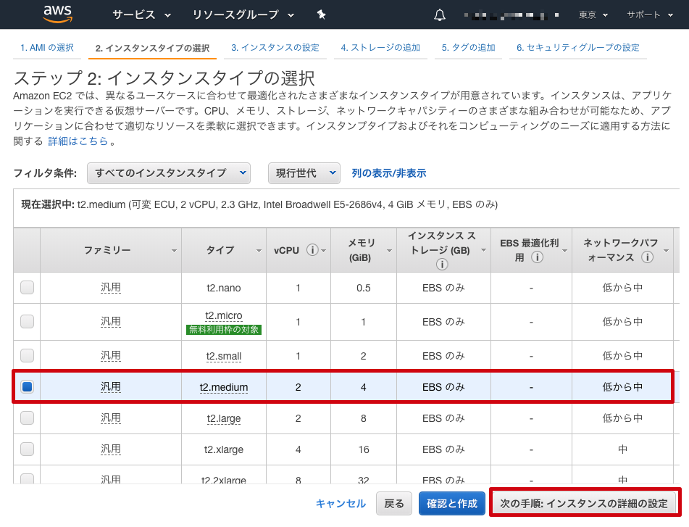This screenshot has width=689, height=527.
Task: Click the blurred account name in navbar
Action: 511,15
